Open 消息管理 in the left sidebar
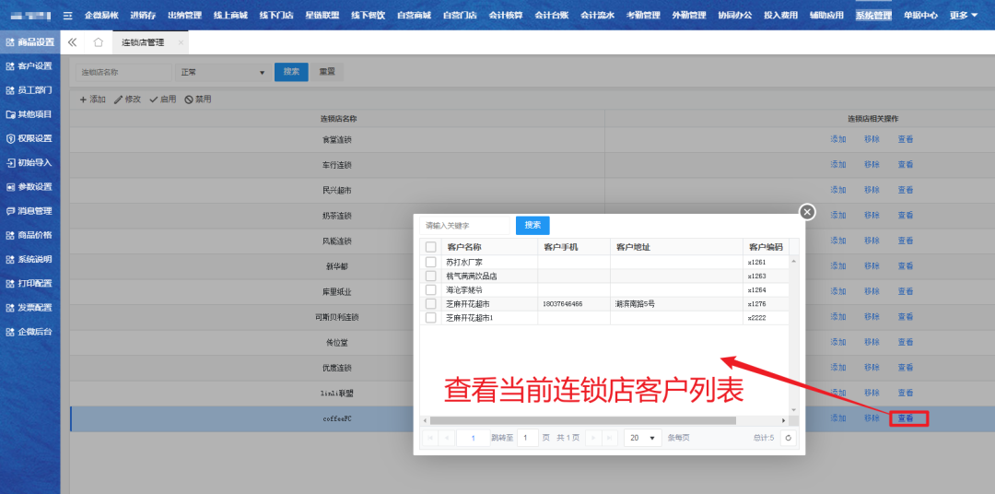The height and width of the screenshot is (494, 995). [x=29, y=211]
